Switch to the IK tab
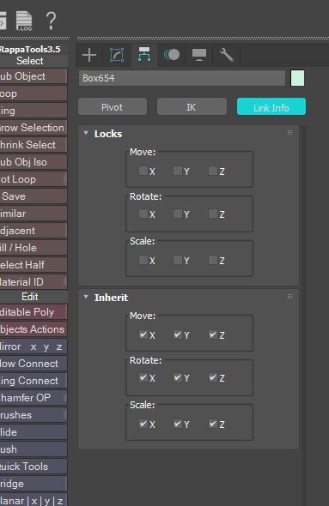 pos(192,107)
